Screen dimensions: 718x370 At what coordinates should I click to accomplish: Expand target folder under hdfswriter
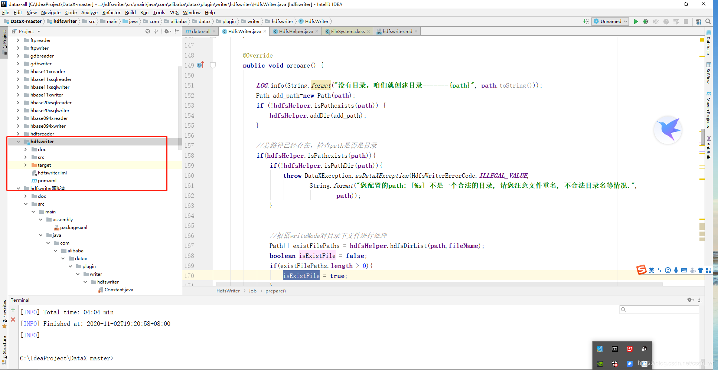26,165
